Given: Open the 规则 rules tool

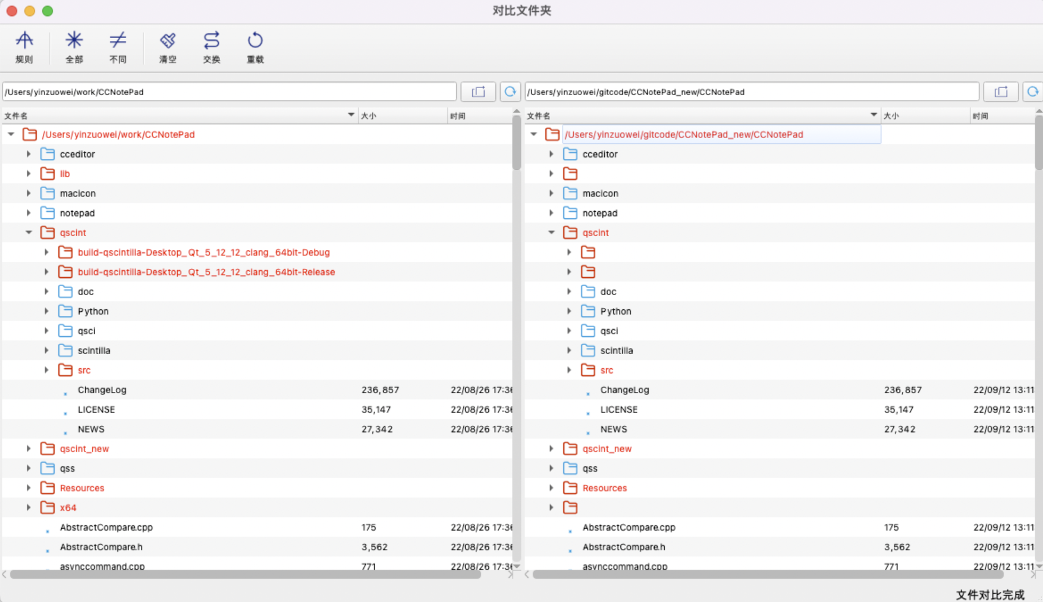Looking at the screenshot, I should click(24, 46).
